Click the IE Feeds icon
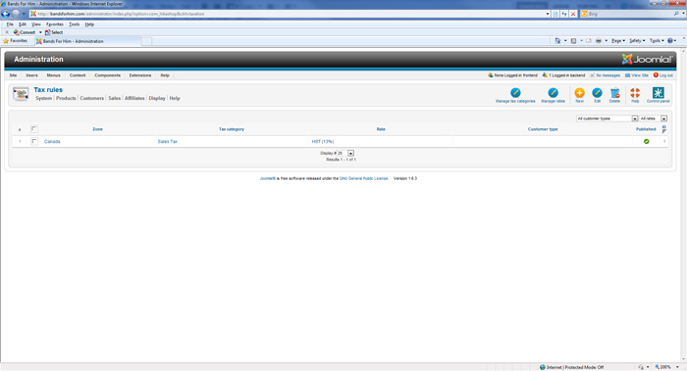The image size is (687, 371). point(573,41)
